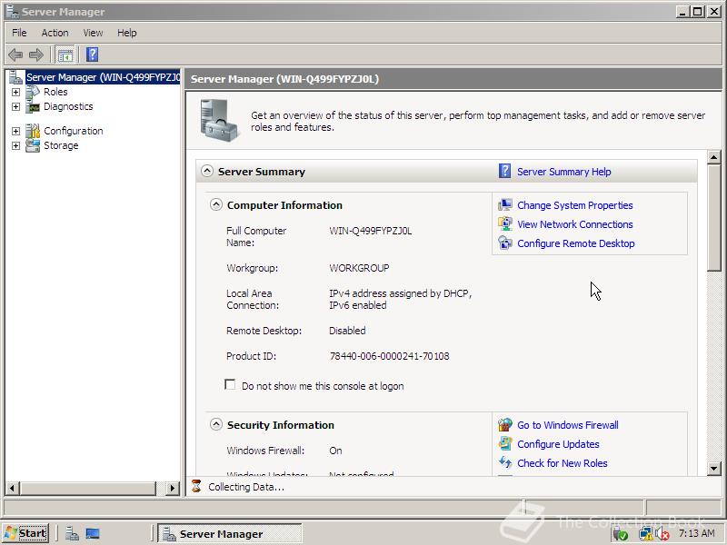The height and width of the screenshot is (545, 727).
Task: Click the Product ID 78440-006-0000241-70108 value
Action: click(x=389, y=356)
